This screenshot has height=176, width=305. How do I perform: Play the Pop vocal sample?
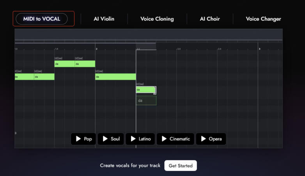click(x=83, y=139)
